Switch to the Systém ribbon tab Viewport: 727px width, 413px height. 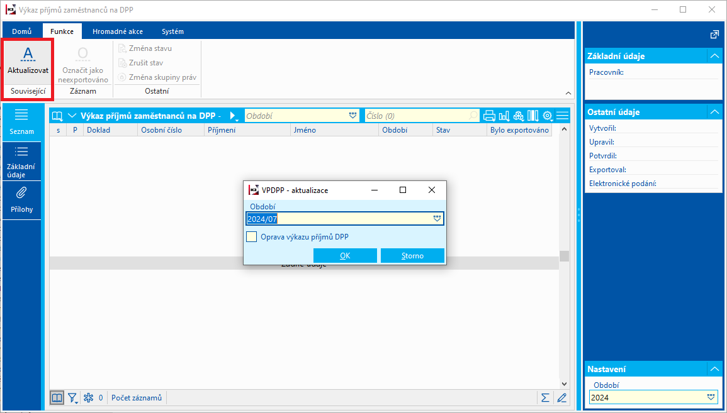(172, 31)
